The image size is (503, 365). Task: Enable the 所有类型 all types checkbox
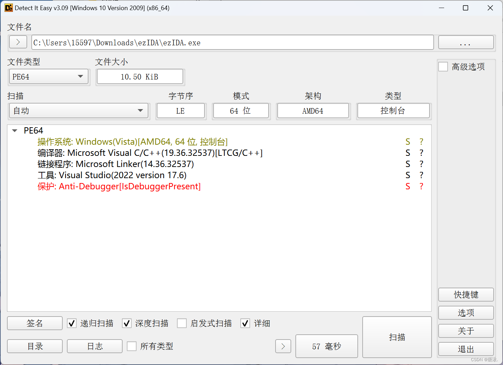click(x=132, y=346)
